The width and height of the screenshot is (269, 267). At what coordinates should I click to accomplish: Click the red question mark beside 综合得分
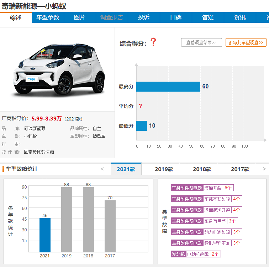pos(153,42)
